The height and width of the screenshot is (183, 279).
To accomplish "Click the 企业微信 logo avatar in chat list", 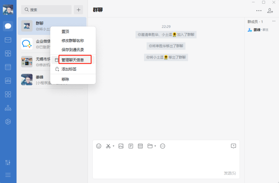I will [x=27, y=44].
